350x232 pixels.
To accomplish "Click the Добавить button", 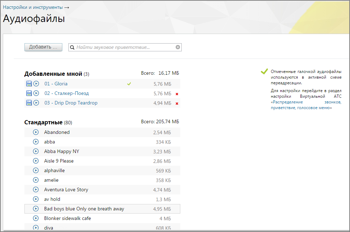I will click(x=43, y=47).
